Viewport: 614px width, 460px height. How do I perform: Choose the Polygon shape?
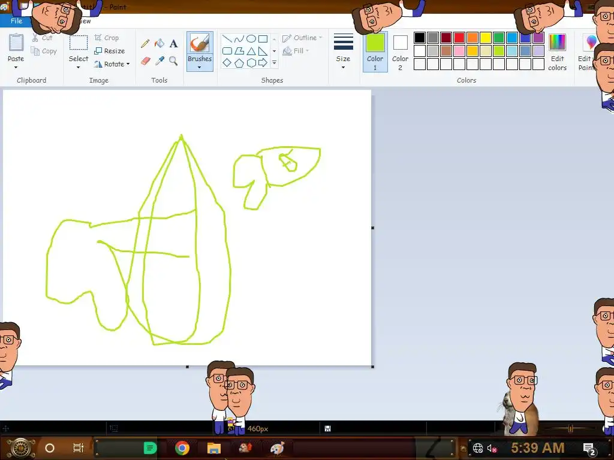click(239, 51)
